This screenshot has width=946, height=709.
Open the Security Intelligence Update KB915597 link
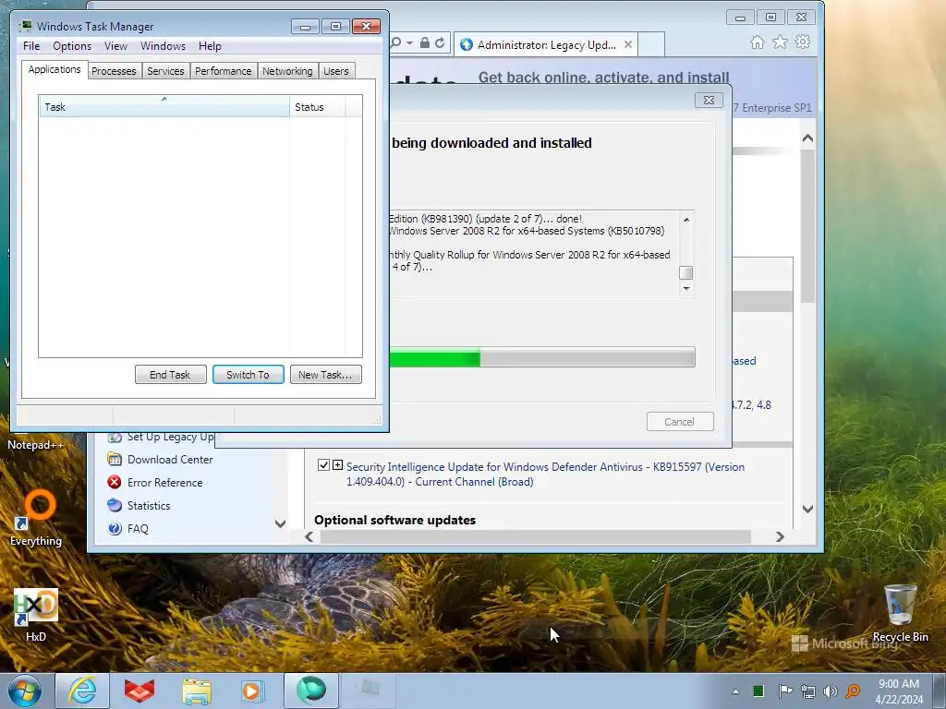545,474
